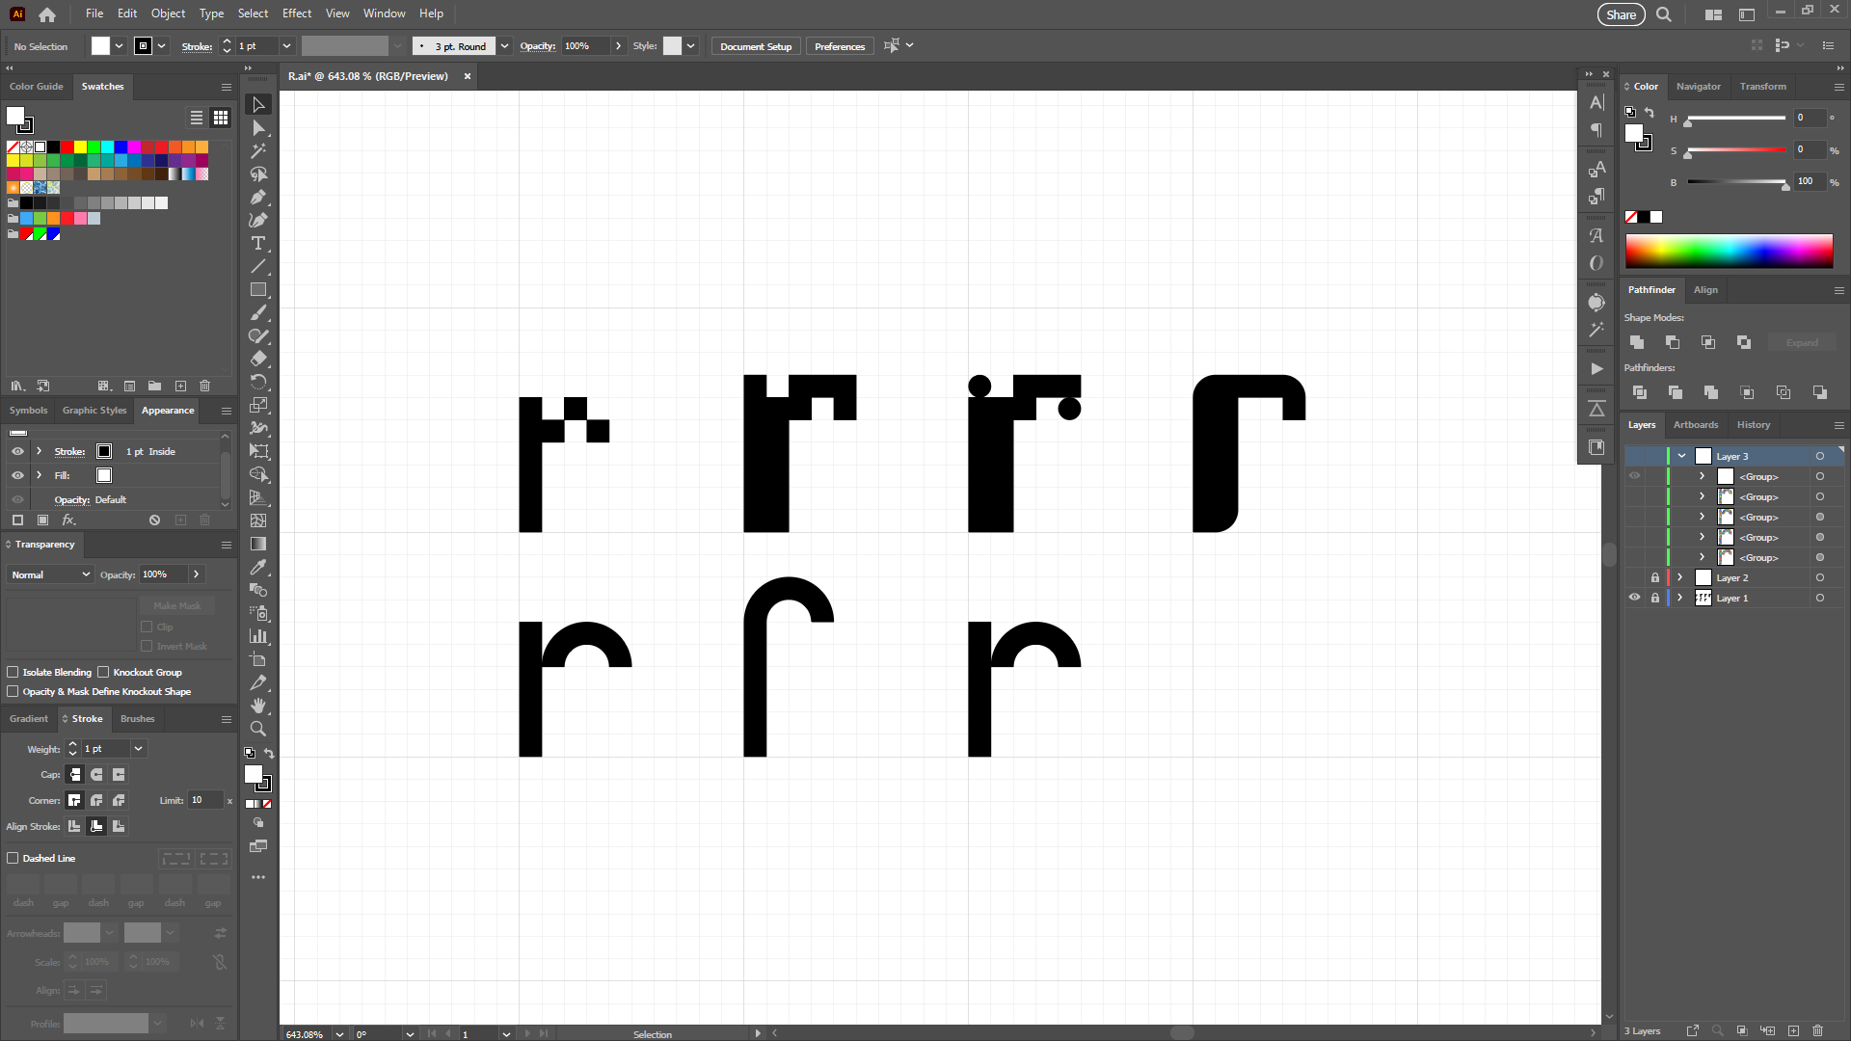This screenshot has height=1041, width=1851.
Task: Toggle the eye icon on Layer 1
Action: tap(1636, 598)
